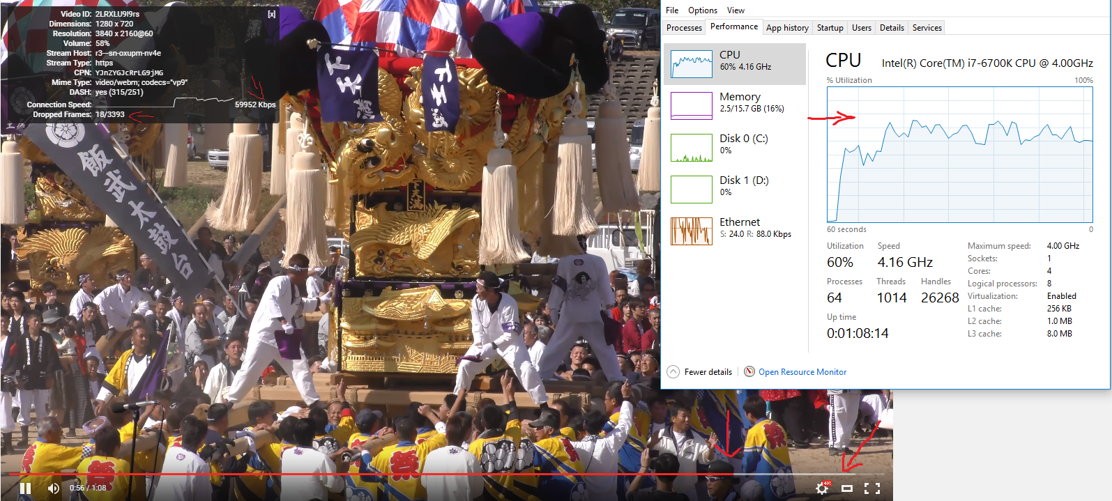Open the View menu in Task Manager
Viewport: 1112px width, 501px height.
[x=736, y=10]
